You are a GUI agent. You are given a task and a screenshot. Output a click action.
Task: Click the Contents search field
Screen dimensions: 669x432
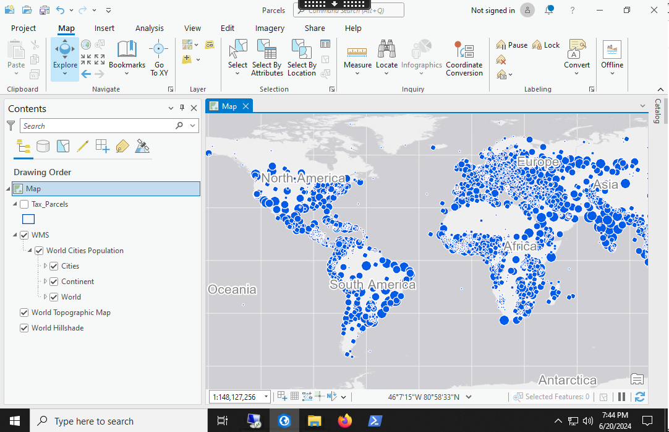pos(99,126)
